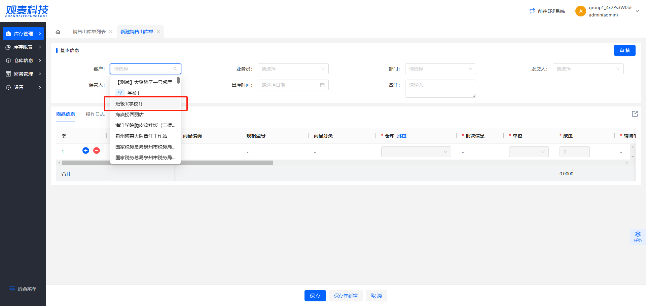Click the customer dropdown list scrollbar
Screen dimensions: 646x306
tap(178, 80)
